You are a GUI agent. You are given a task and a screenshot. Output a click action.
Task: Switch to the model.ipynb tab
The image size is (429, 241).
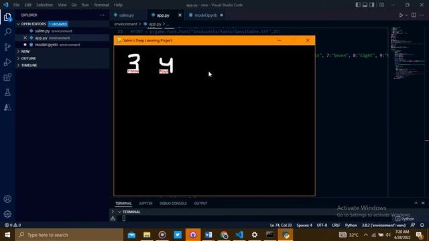coord(206,15)
